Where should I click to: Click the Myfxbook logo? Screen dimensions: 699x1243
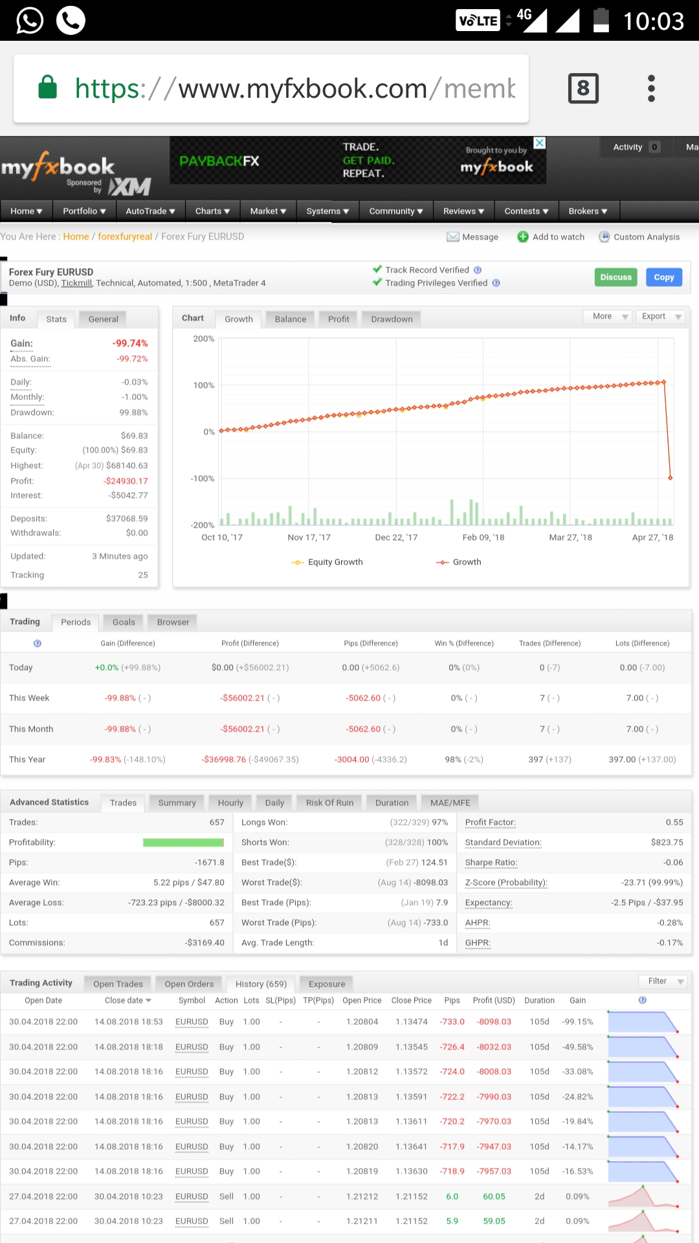58,167
